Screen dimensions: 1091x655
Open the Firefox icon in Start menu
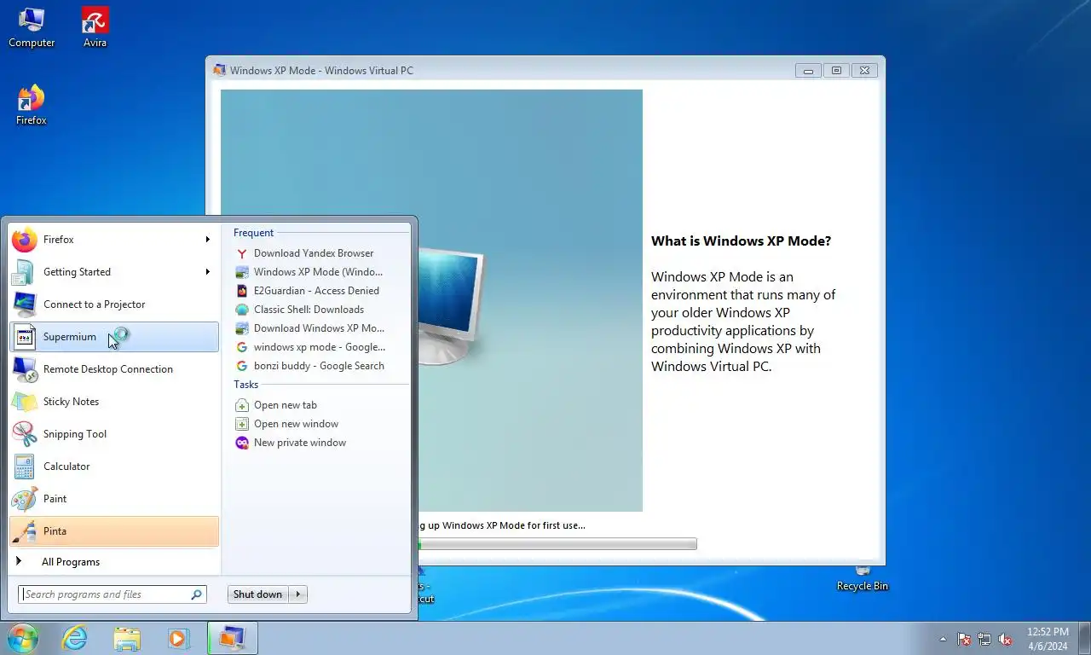(24, 240)
